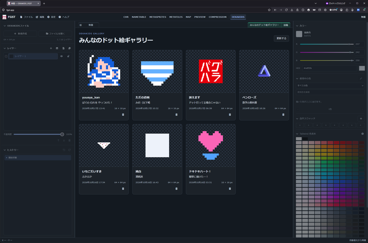
Task: Open the 編集 menu
Action: click(40, 17)
